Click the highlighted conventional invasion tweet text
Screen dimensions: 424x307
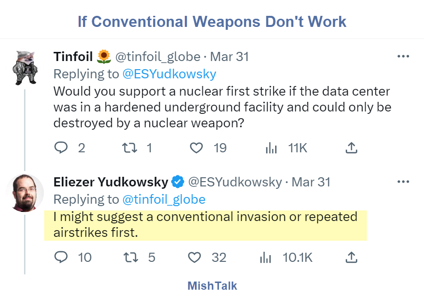coord(205,224)
